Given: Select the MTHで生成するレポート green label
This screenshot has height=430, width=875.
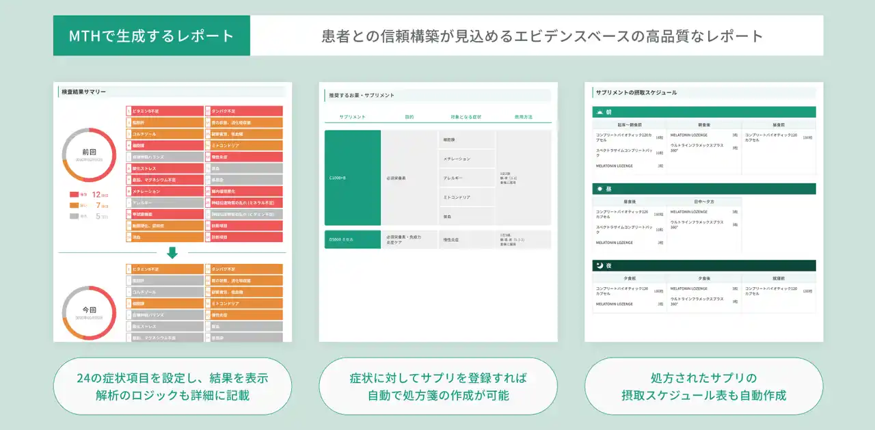Looking at the screenshot, I should click(152, 36).
